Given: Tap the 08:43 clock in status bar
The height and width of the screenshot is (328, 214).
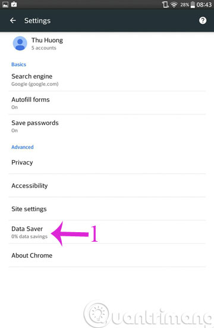Looking at the screenshot, I should click(x=204, y=5).
